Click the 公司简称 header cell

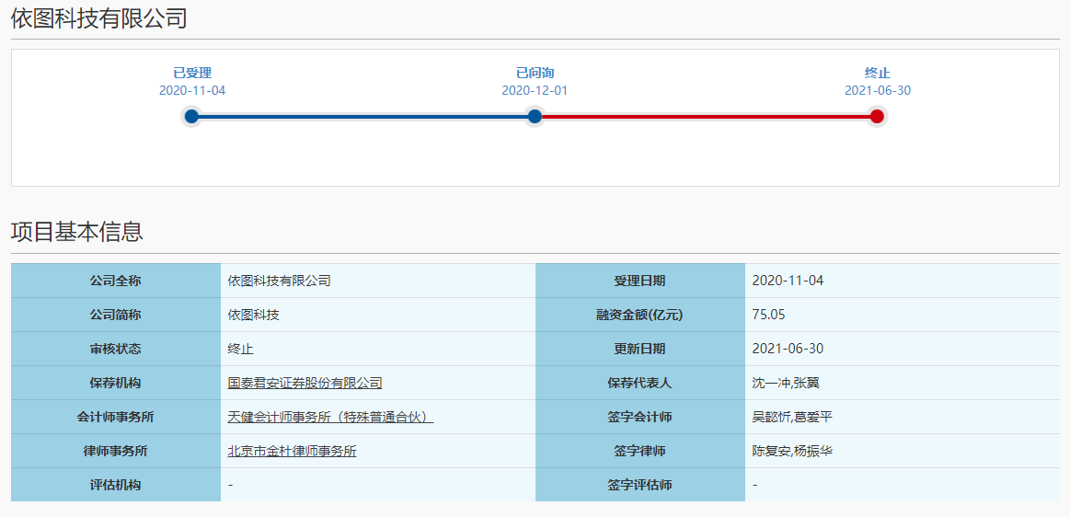point(115,315)
